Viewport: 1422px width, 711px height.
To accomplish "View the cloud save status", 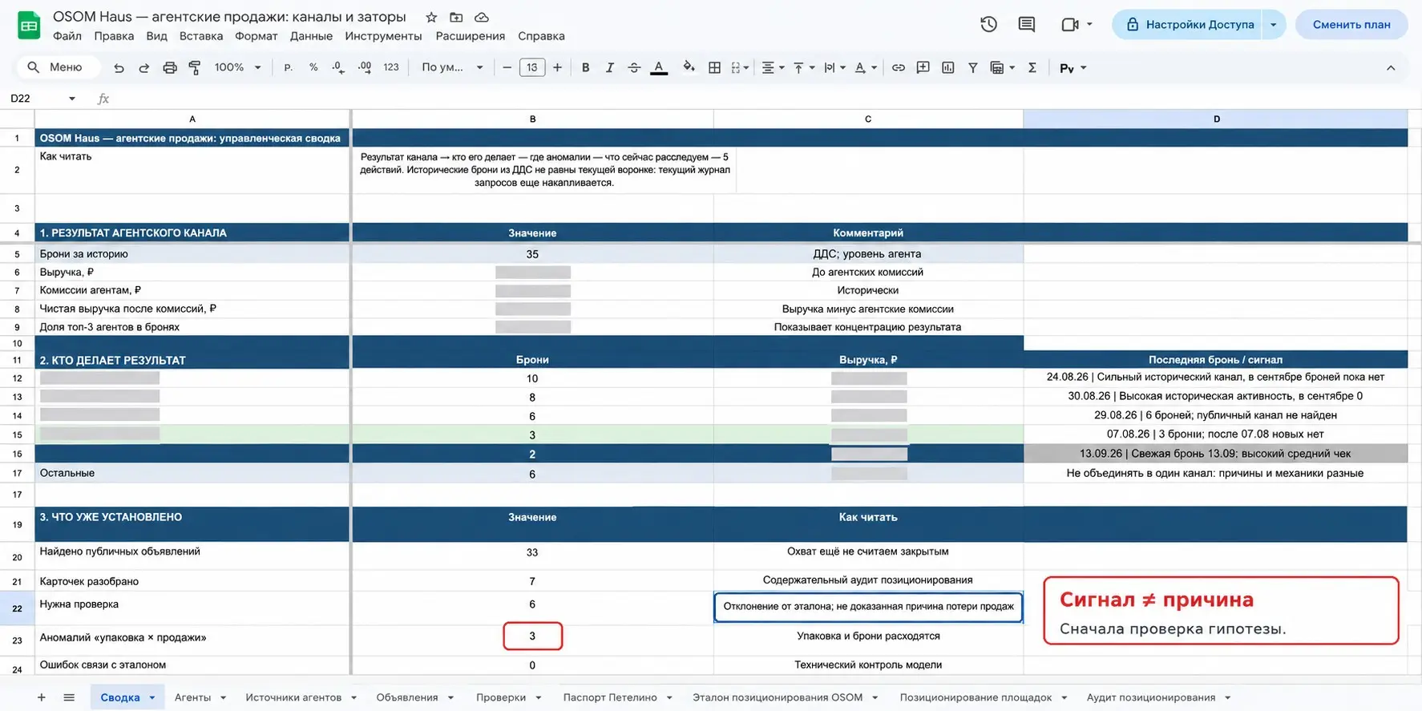I will pyautogui.click(x=482, y=17).
